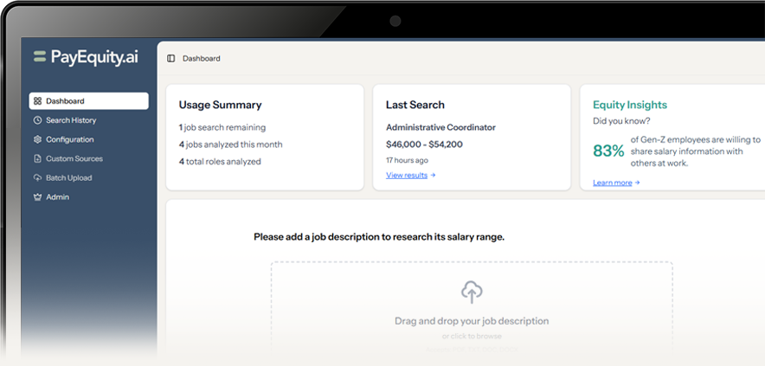Toggle the sidebar panel collapse icon
The width and height of the screenshot is (765, 366).
coord(171,59)
